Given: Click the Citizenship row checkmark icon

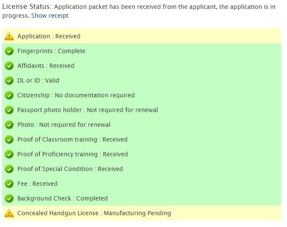Looking at the screenshot, I should 9,95.
